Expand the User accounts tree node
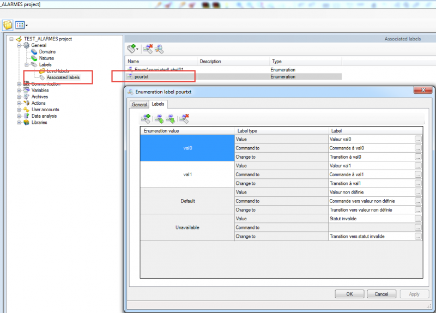 [19, 110]
